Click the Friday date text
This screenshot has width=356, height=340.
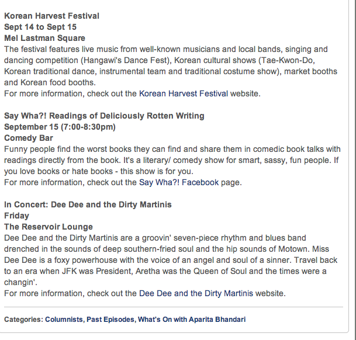pos(16,216)
